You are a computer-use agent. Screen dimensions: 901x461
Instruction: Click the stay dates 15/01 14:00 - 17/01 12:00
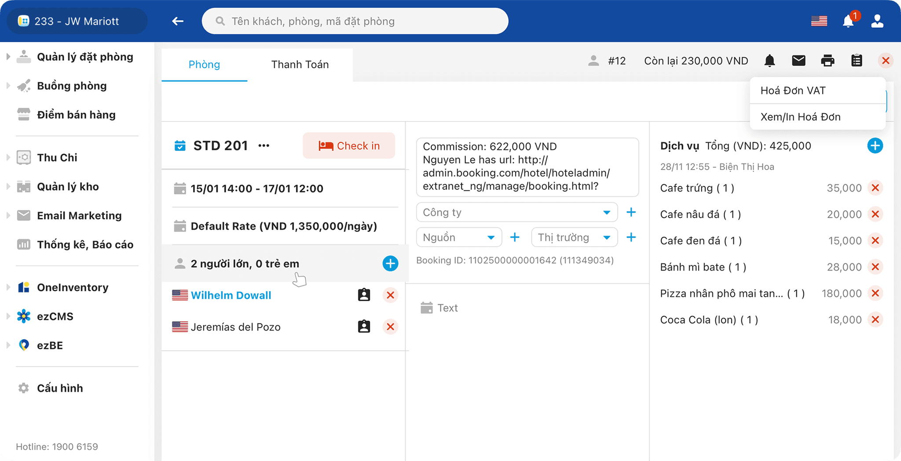[257, 189]
